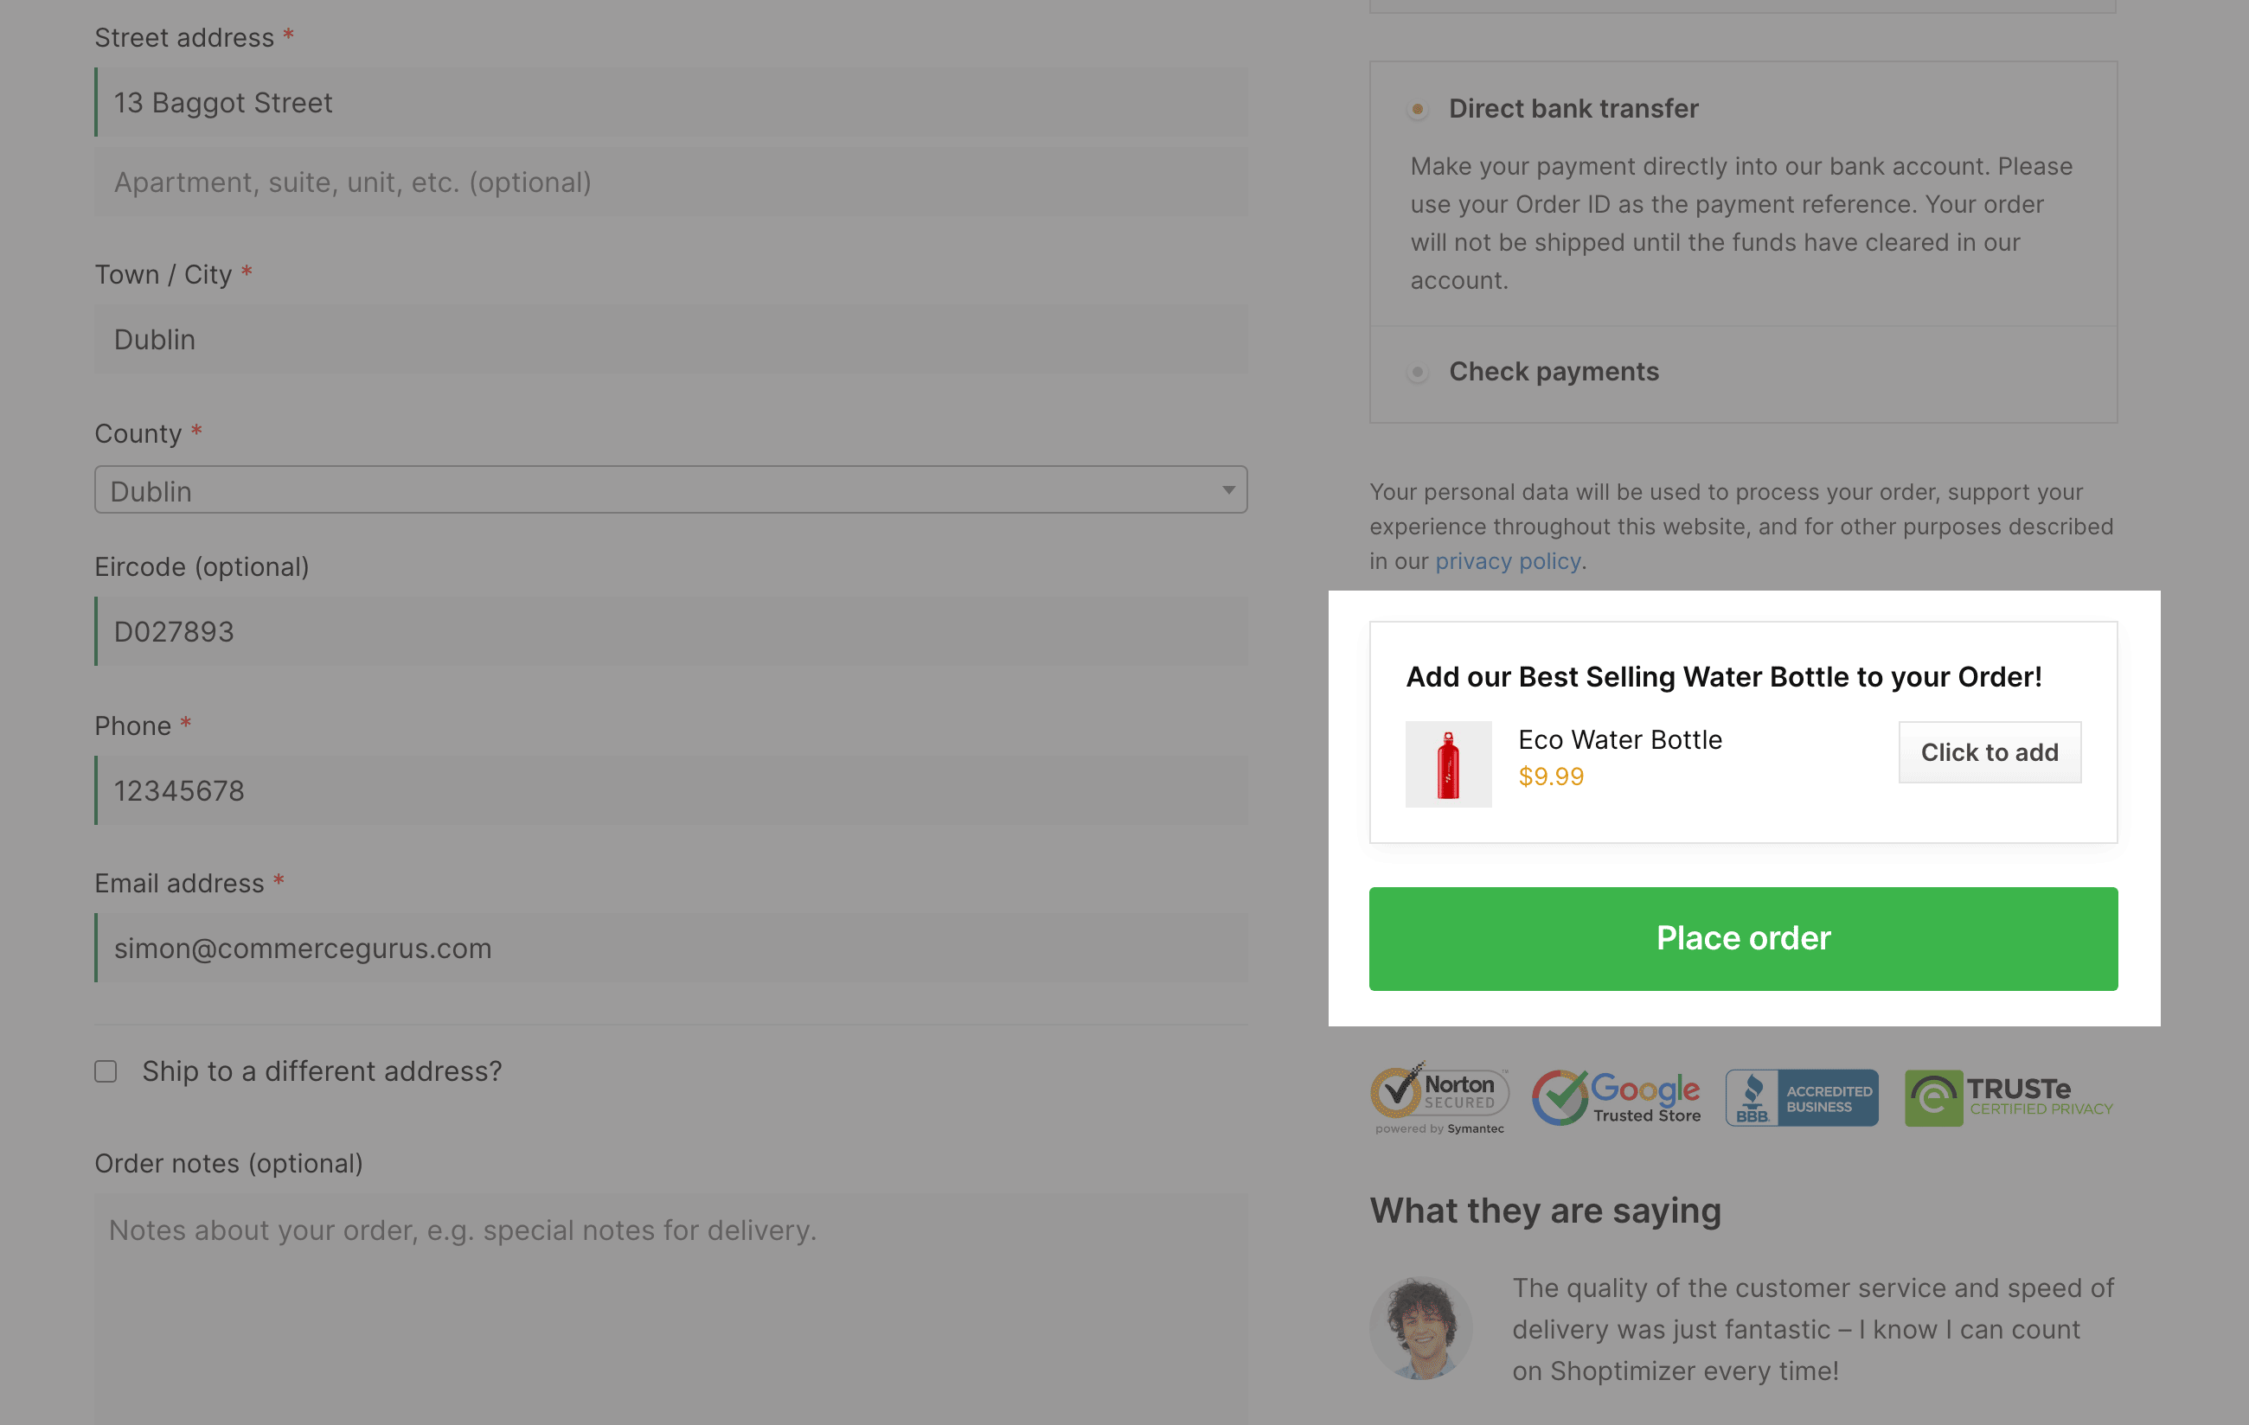Select Check payments radio button
This screenshot has height=1425, width=2249.
coord(1418,373)
